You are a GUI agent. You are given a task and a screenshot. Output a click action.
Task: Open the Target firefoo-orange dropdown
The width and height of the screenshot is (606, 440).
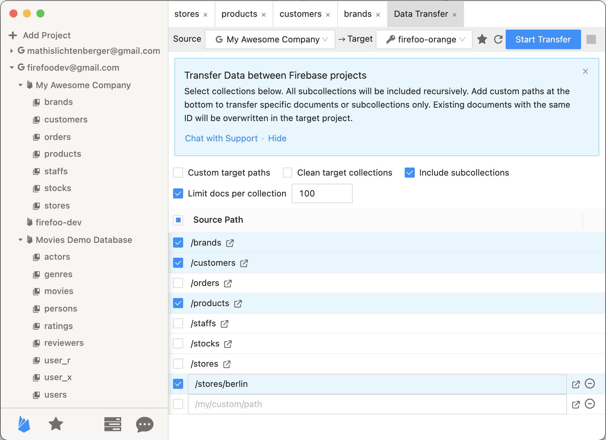pyautogui.click(x=424, y=39)
